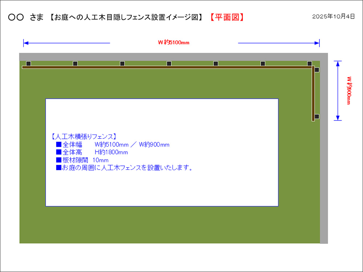Select the 板材隙間 10mm text line
The width and height of the screenshot is (363, 272).
(82, 160)
